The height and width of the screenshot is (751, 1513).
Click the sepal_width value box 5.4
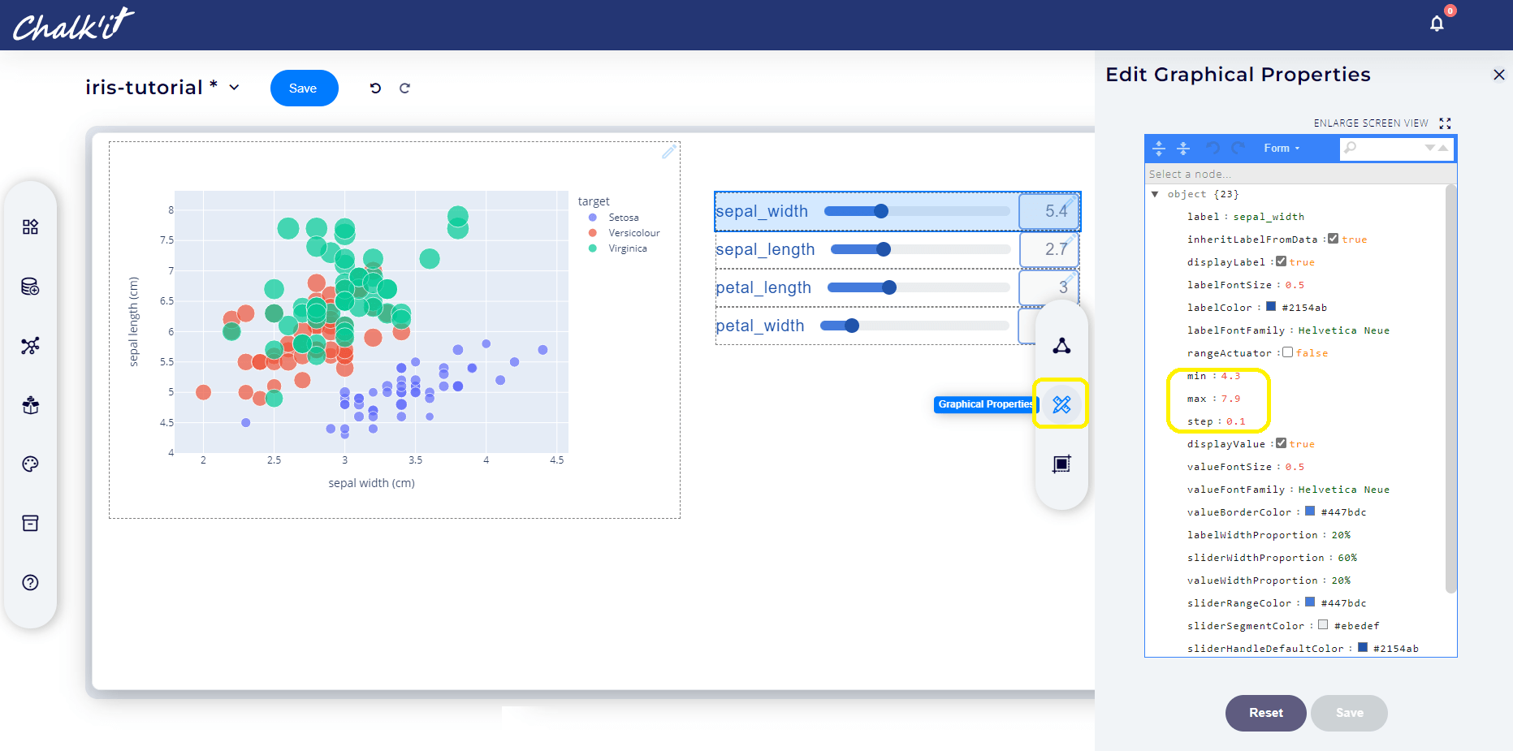(1049, 211)
